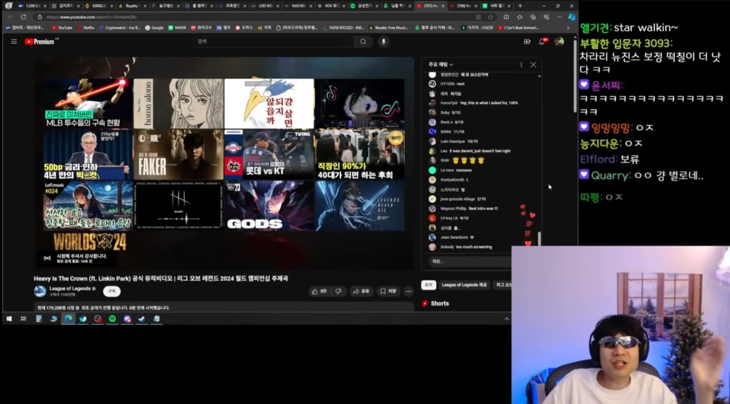
Task: Open the browser settings ellipsis menu
Action: (559, 17)
